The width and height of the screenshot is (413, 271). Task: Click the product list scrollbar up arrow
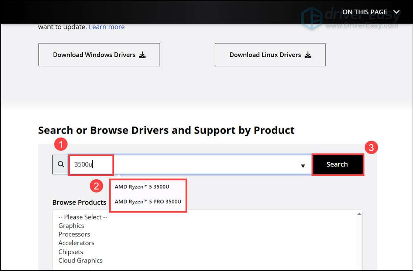pos(359,214)
